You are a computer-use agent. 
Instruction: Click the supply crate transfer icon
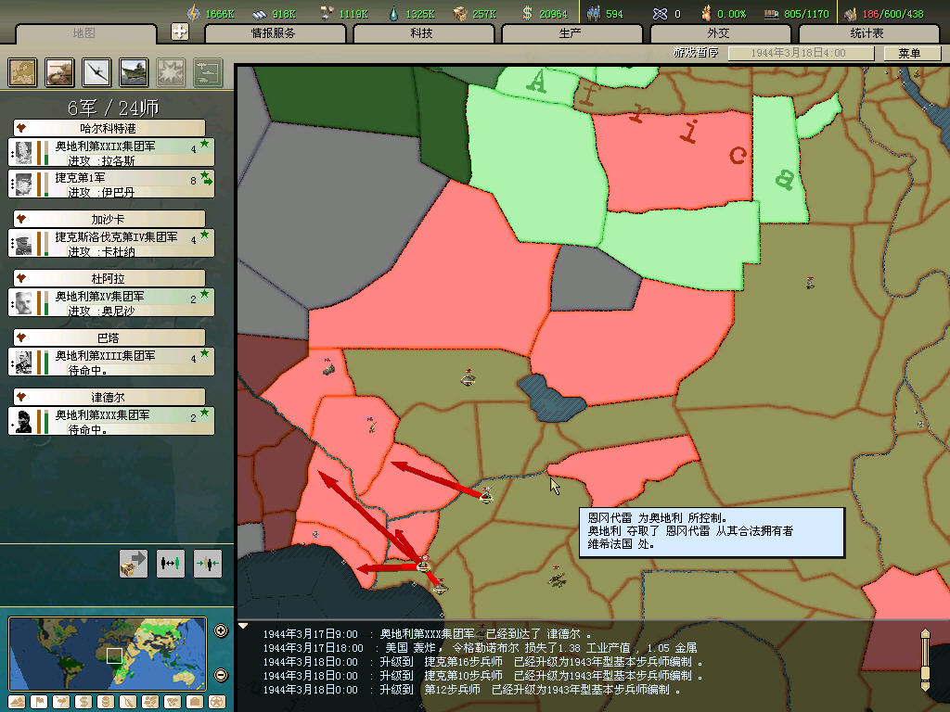(134, 563)
